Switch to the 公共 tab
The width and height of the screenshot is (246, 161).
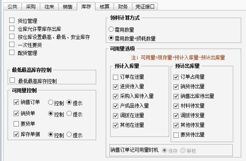pos(12,6)
